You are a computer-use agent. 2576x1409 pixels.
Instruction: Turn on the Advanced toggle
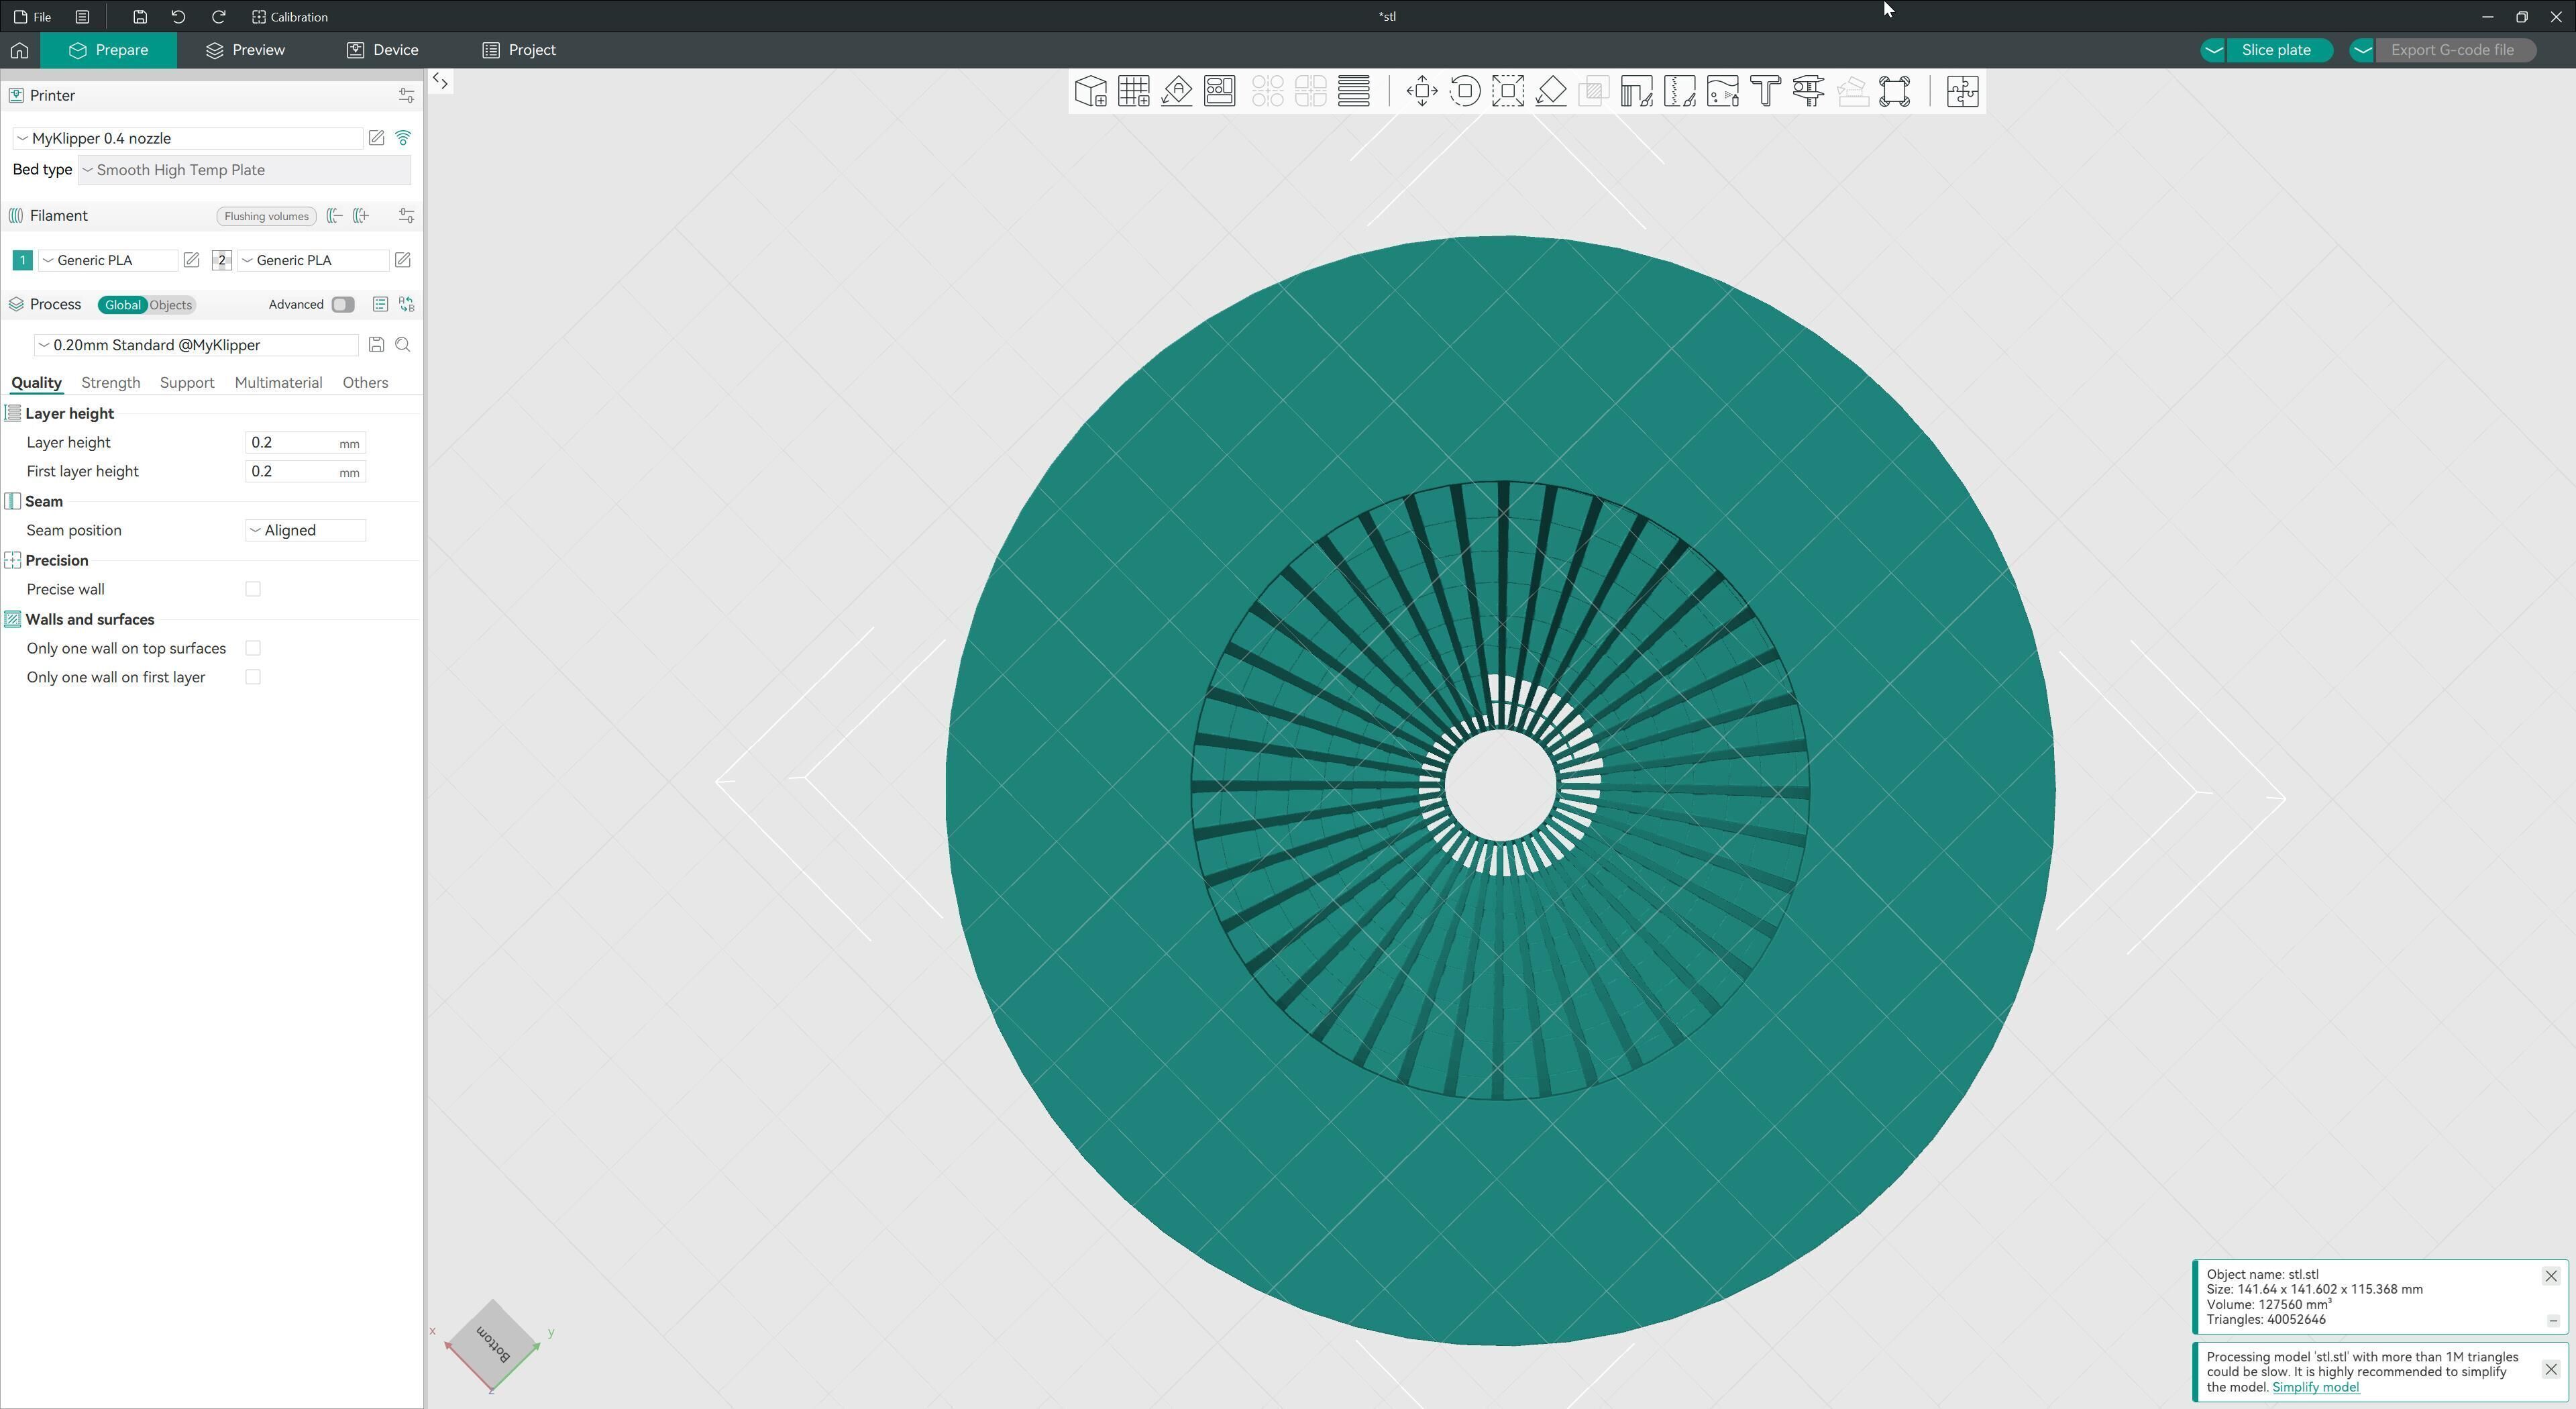pyautogui.click(x=343, y=305)
